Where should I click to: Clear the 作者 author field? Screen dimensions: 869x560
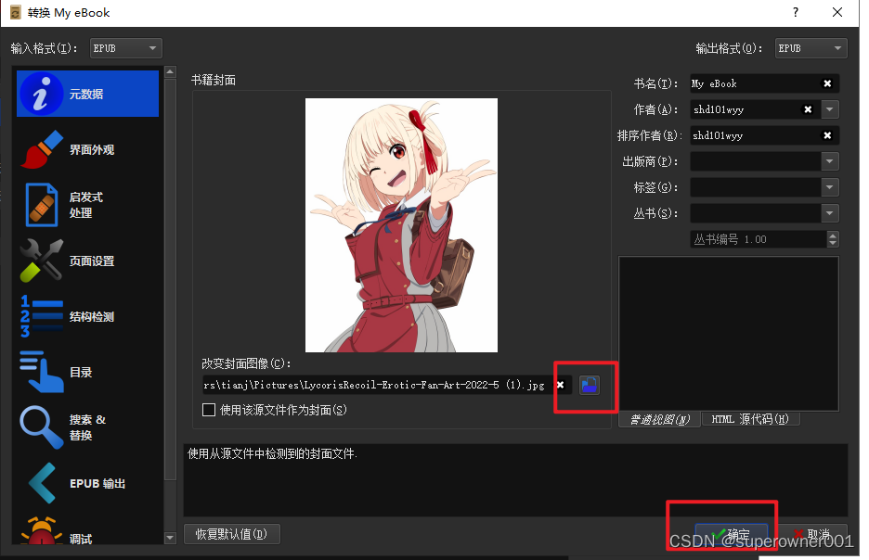(808, 109)
